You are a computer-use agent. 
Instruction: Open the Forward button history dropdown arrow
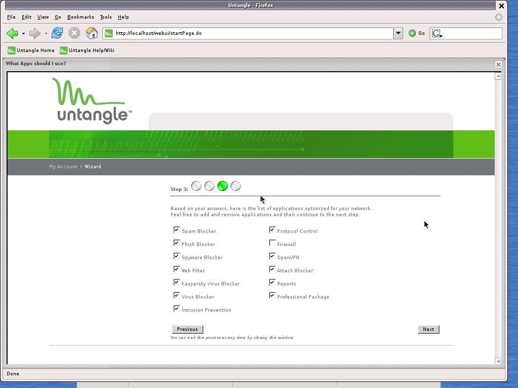(46, 34)
